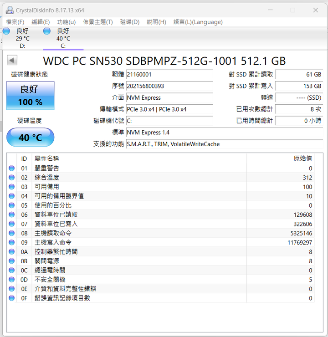Screen dimensions: 328x337
Task: Click the standard field NVM Express 1.4
Action: [225, 133]
